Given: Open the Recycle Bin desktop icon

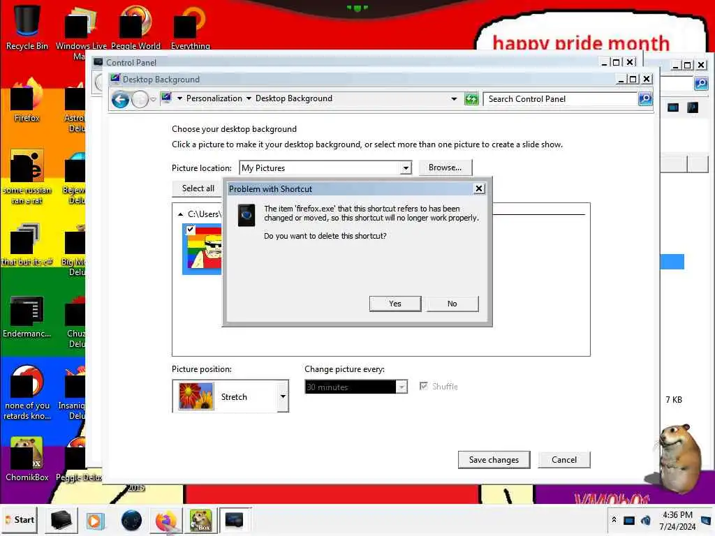Looking at the screenshot, I should point(27,27).
